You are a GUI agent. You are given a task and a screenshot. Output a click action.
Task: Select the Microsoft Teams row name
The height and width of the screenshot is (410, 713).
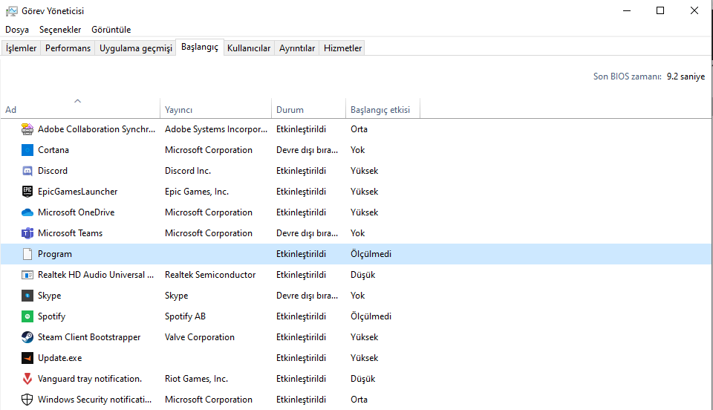coord(70,233)
